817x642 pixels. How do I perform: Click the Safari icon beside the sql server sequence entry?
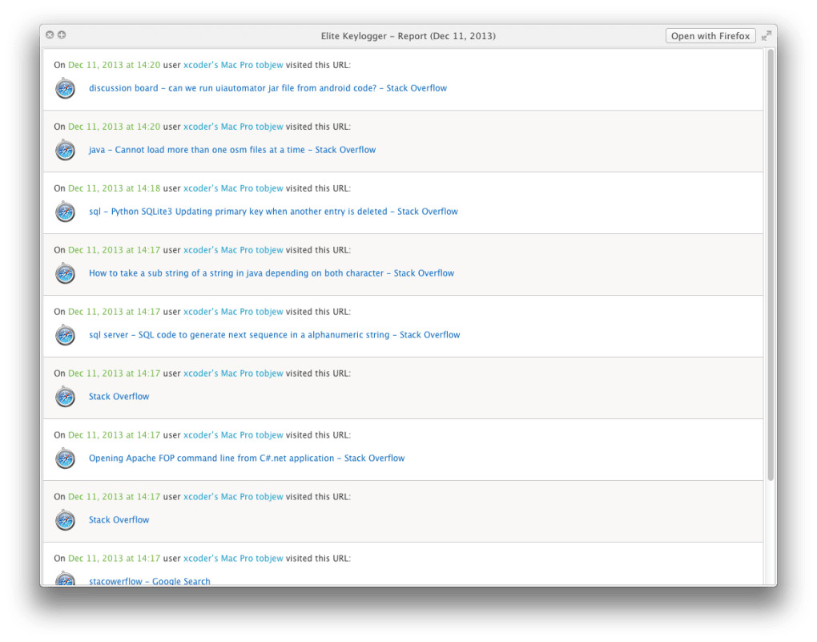[x=65, y=335]
